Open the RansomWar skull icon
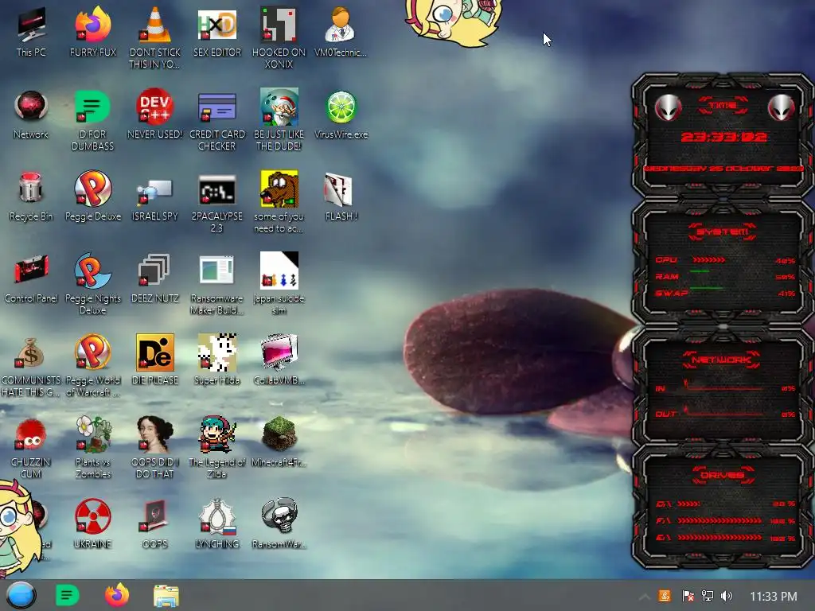815x611 pixels. coord(279,523)
